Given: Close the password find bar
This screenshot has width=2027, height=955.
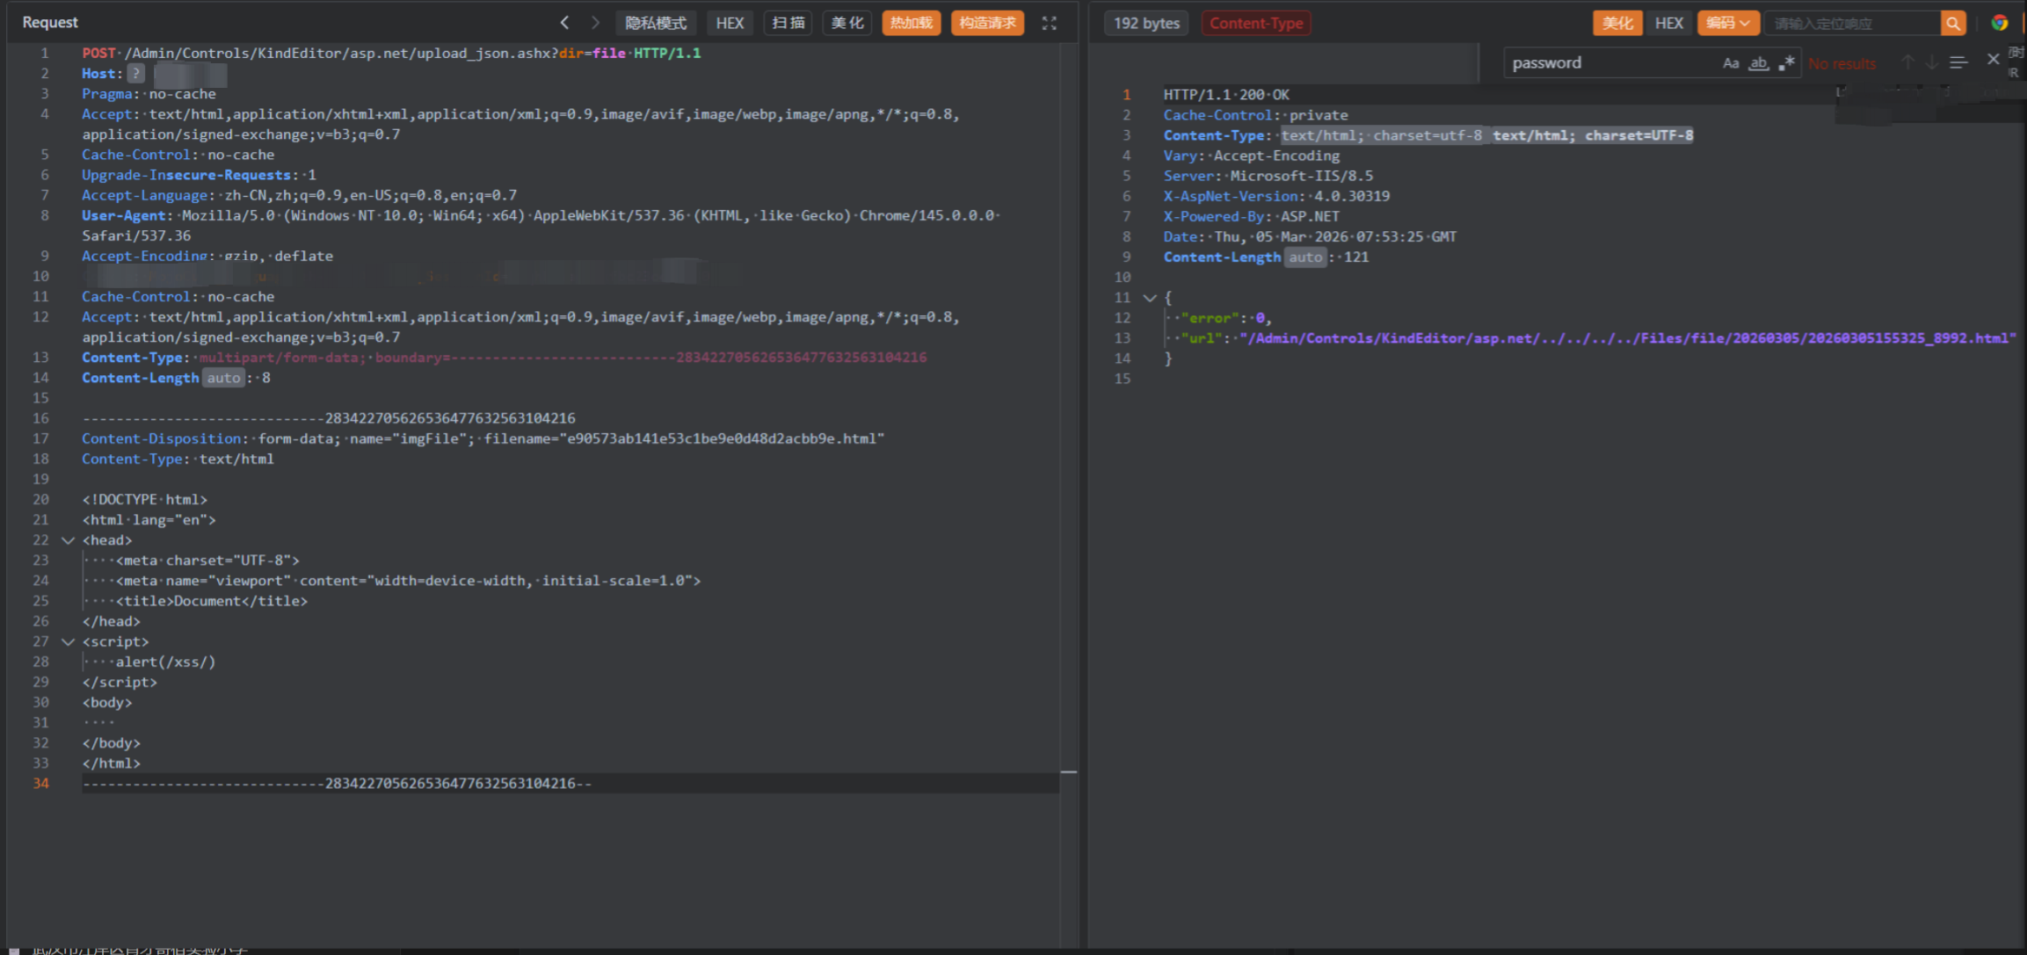Looking at the screenshot, I should point(1993,60).
